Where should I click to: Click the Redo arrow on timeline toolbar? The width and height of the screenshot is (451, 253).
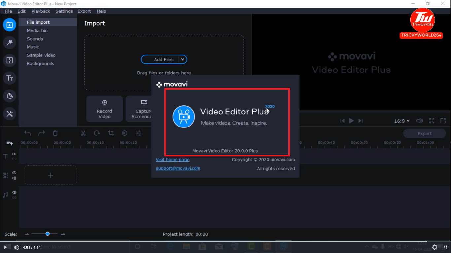pos(42,133)
